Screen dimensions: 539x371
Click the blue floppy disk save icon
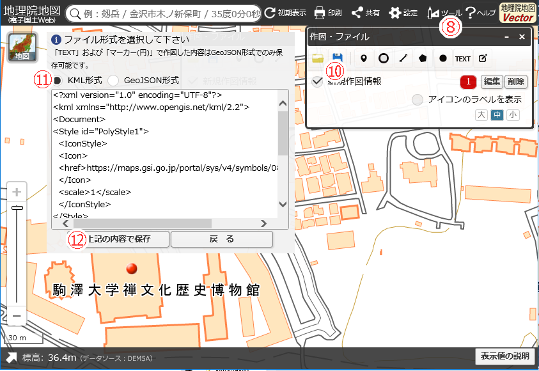[338, 58]
